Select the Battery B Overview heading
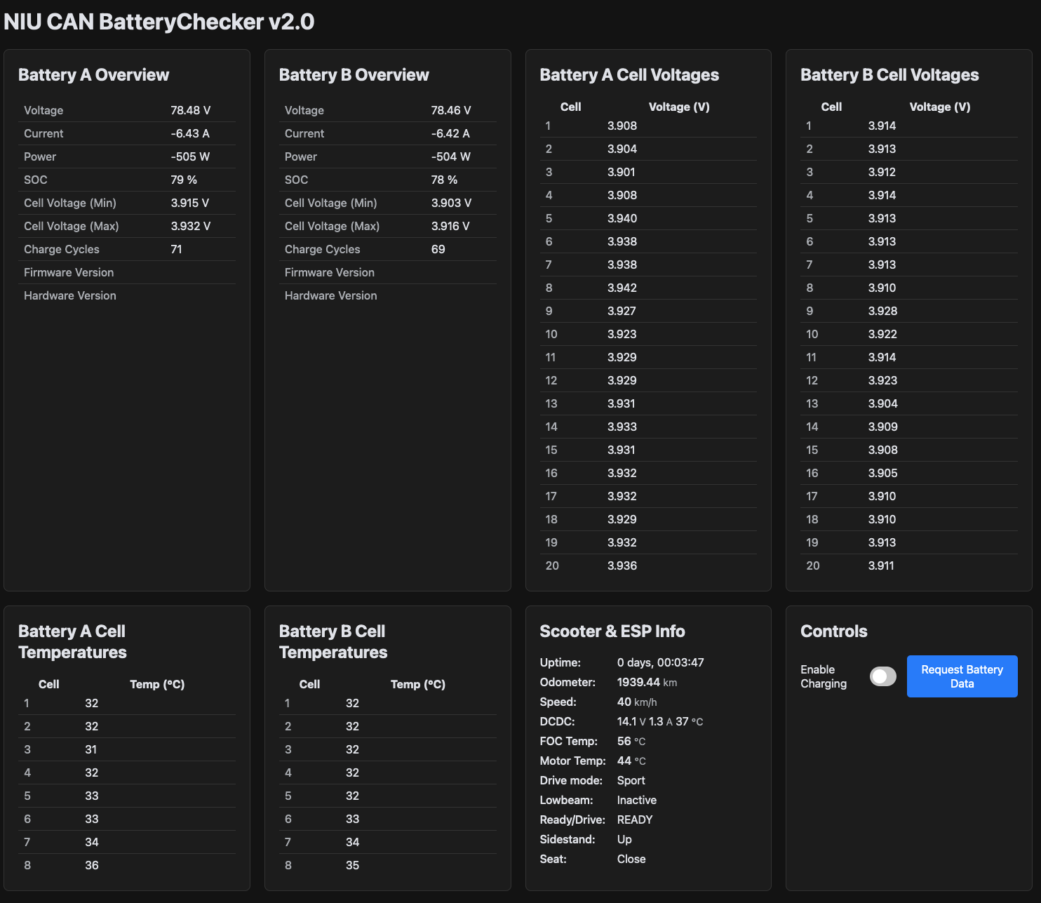1041x903 pixels. click(x=354, y=75)
